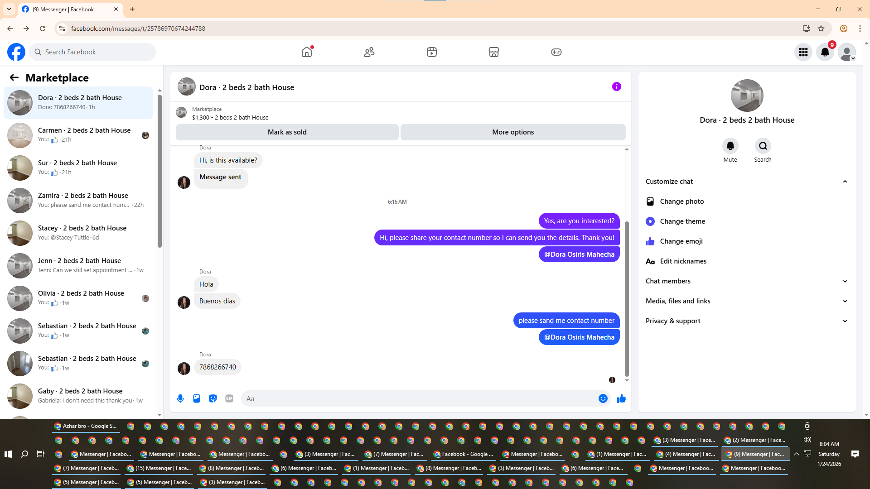Open the GIF picker icon
Image resolution: width=870 pixels, height=489 pixels.
tap(229, 398)
